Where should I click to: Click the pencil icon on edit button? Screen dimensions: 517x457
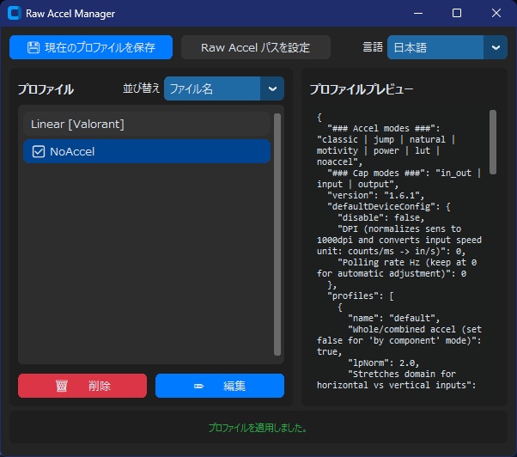click(199, 386)
